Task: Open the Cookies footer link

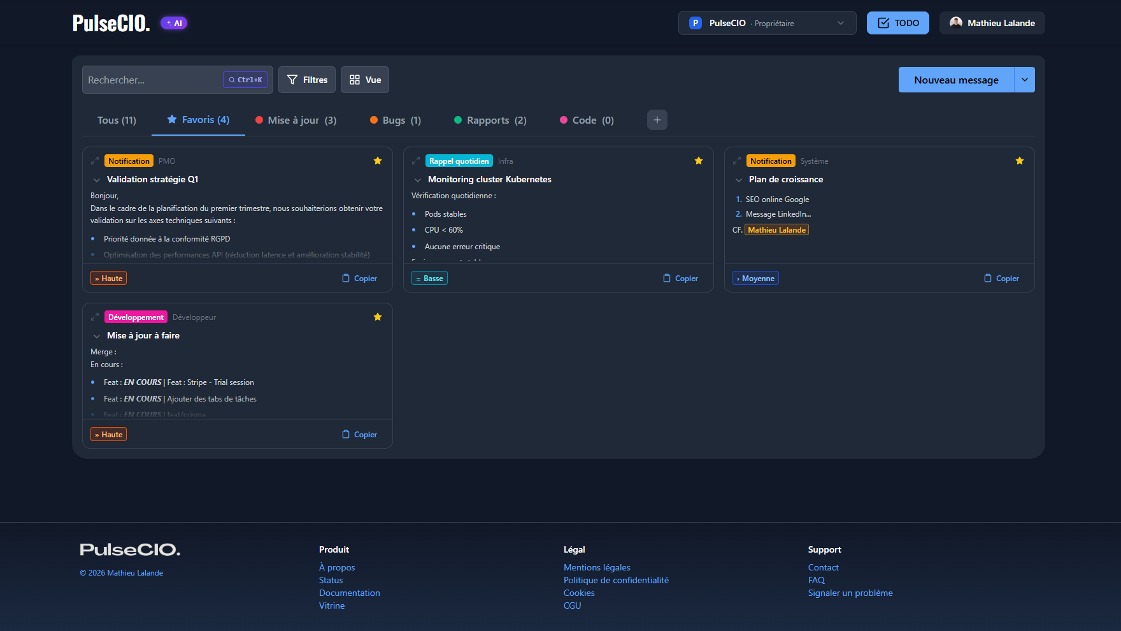Action: 579,593
